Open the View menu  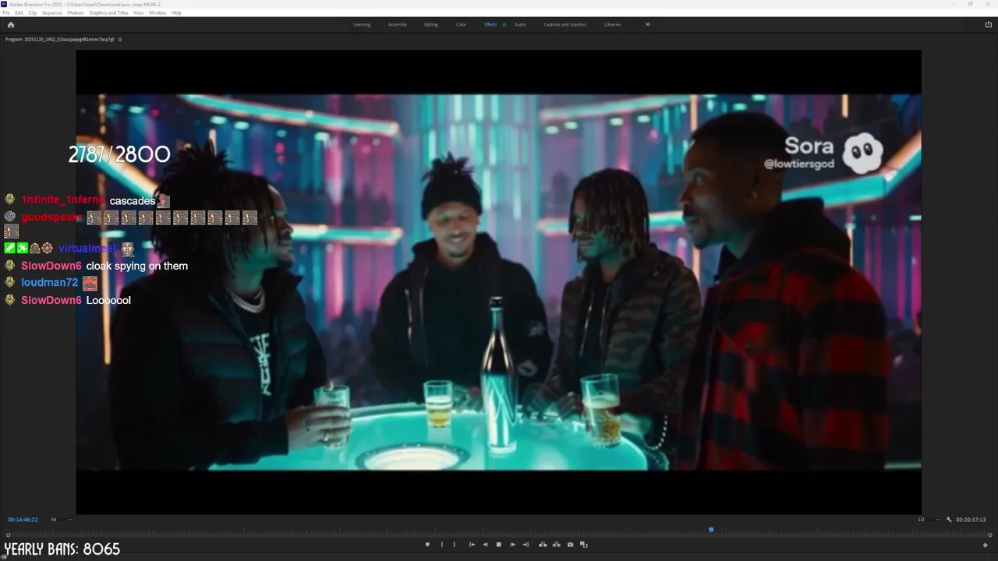[x=139, y=13]
